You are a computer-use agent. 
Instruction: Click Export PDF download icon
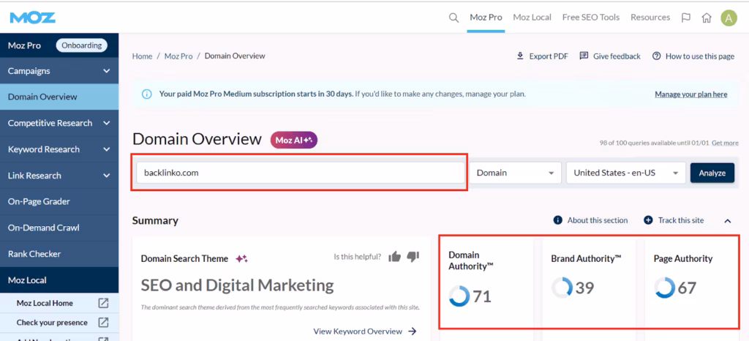(520, 56)
